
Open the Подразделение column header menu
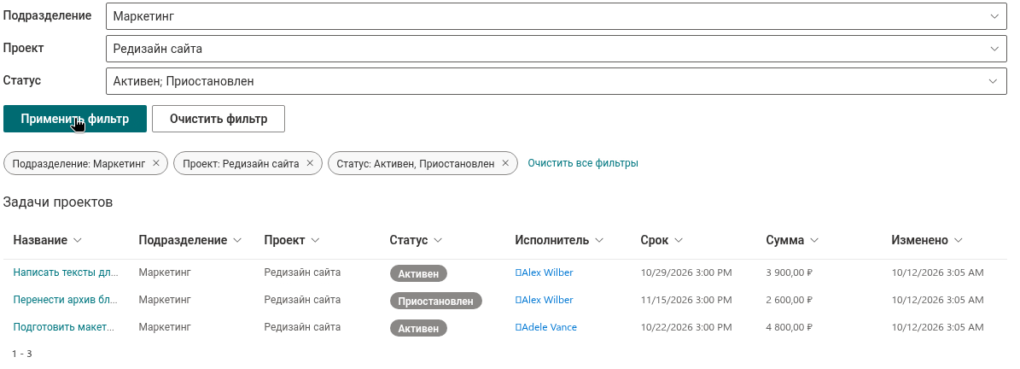190,240
